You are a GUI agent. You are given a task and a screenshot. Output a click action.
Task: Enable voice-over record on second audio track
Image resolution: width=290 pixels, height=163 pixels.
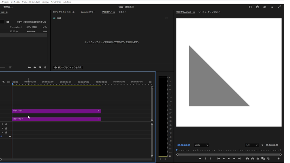(x=6, y=128)
